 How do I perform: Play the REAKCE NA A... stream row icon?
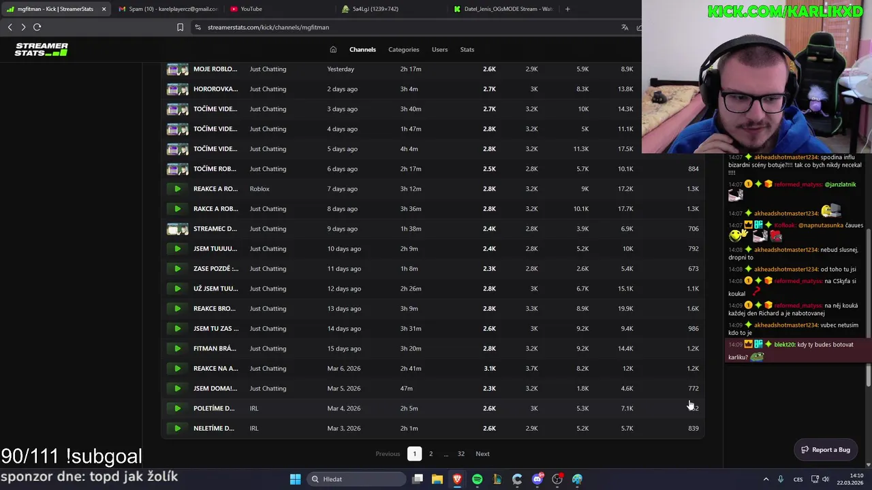177,368
